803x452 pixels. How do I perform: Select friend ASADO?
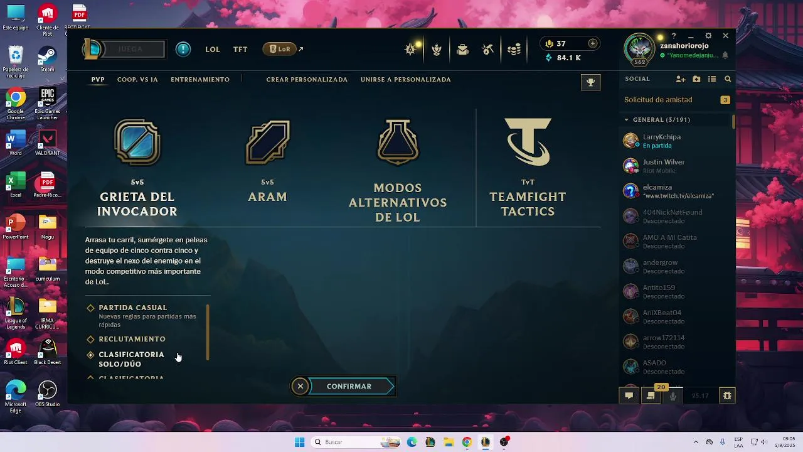coord(676,367)
